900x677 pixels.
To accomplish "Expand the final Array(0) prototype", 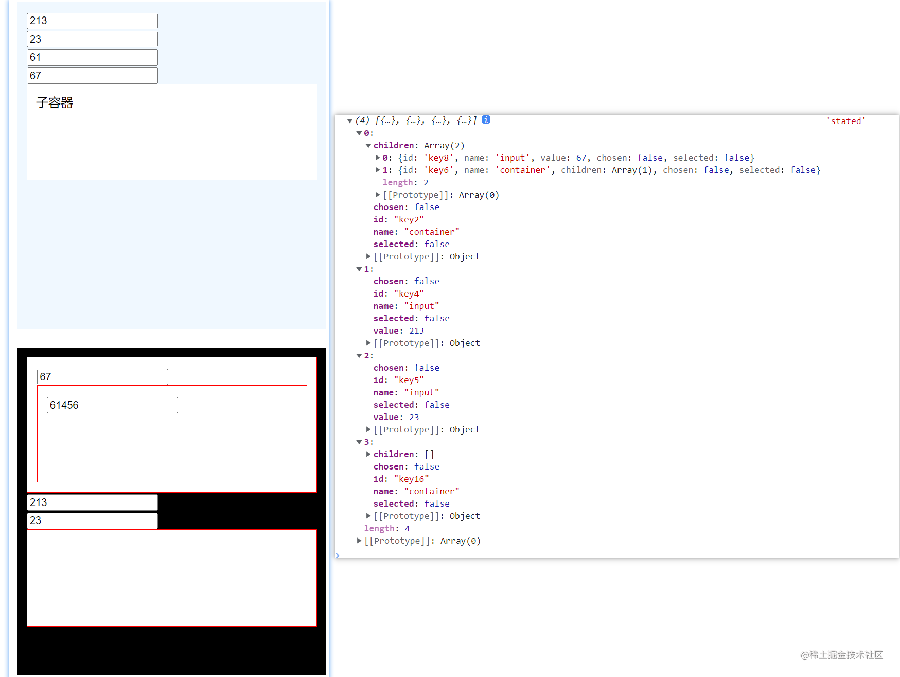I will (x=359, y=541).
